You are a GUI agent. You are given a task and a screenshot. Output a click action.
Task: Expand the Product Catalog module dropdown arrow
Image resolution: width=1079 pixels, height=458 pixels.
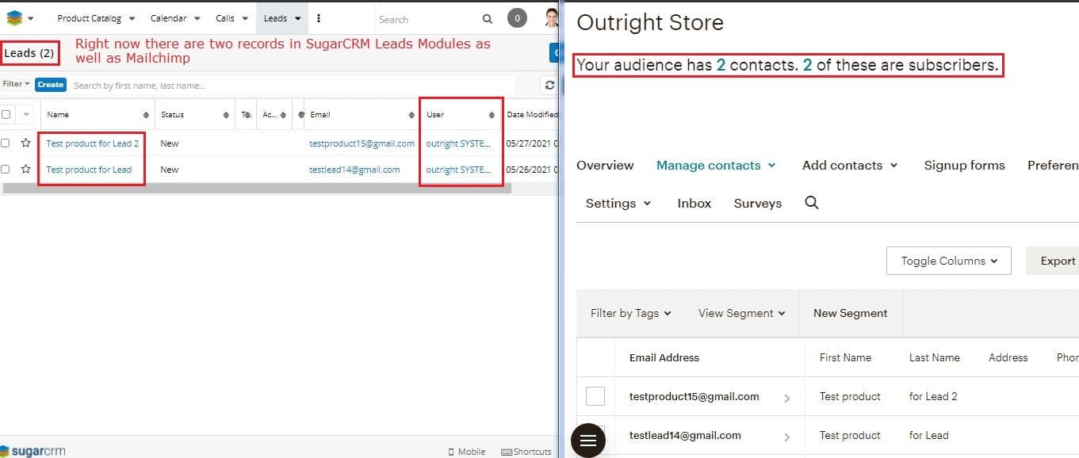pos(132,19)
